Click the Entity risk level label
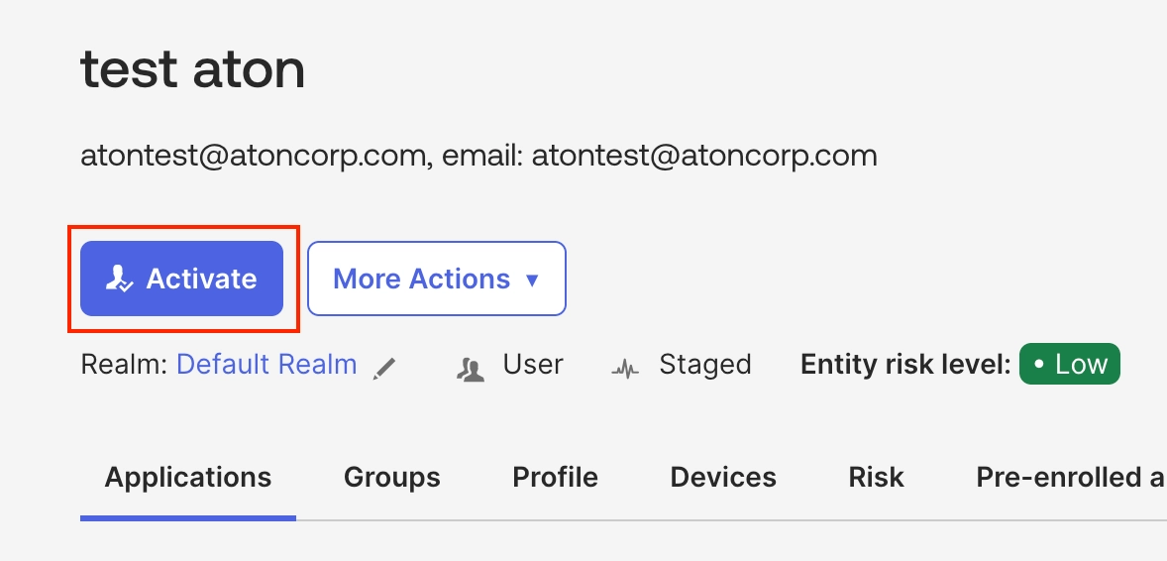1167x561 pixels. (x=905, y=365)
